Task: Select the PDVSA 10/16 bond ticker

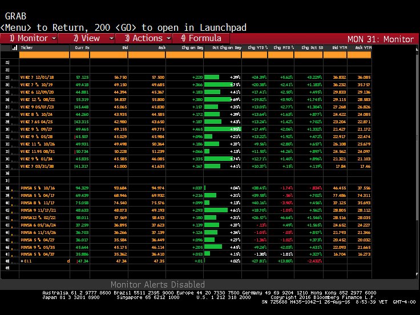Action: 38,188
